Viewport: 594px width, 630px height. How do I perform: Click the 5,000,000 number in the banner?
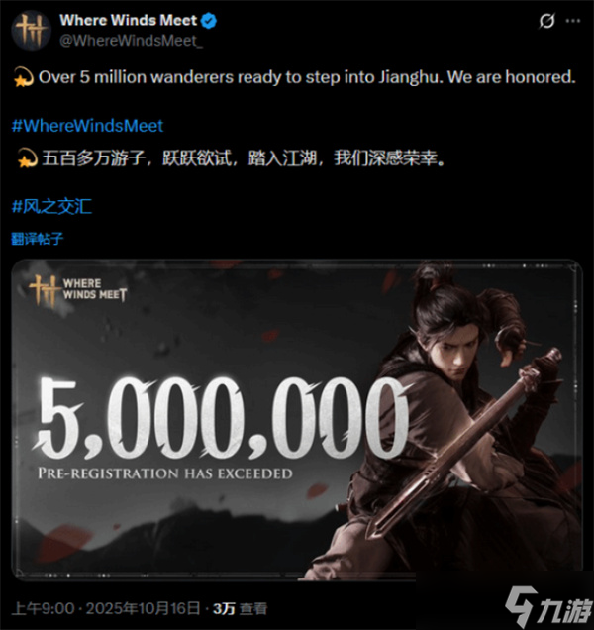(224, 419)
